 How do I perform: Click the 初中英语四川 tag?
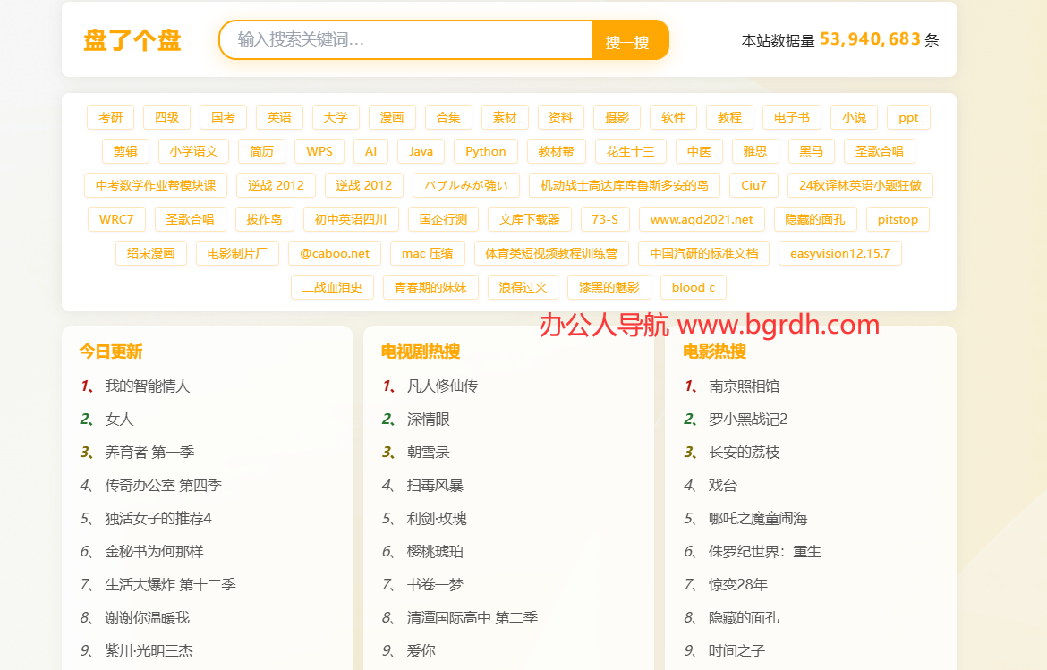pos(351,219)
